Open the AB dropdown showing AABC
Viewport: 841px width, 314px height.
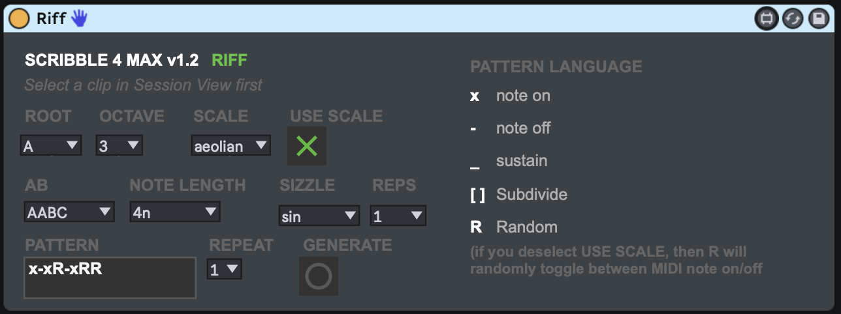[68, 212]
